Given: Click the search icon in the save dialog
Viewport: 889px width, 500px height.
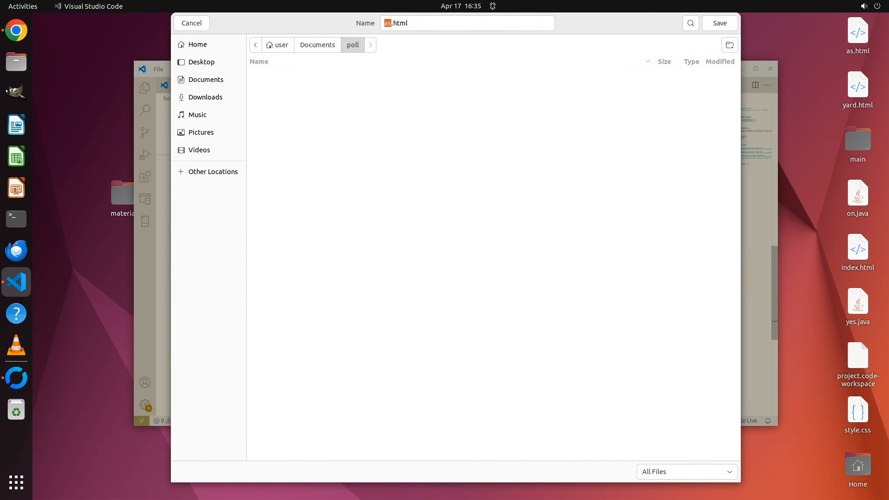Looking at the screenshot, I should [690, 23].
